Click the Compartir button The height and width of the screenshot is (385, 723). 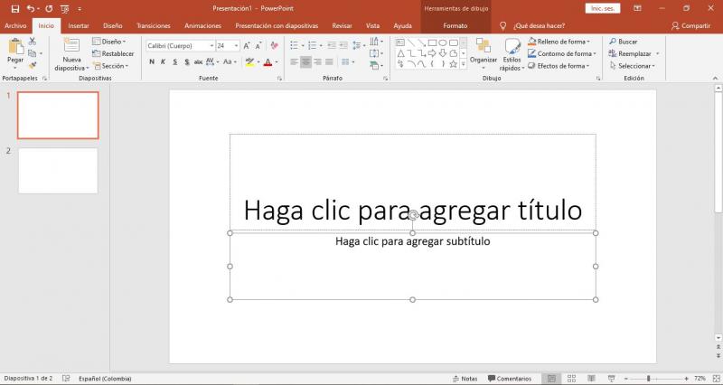[690, 26]
